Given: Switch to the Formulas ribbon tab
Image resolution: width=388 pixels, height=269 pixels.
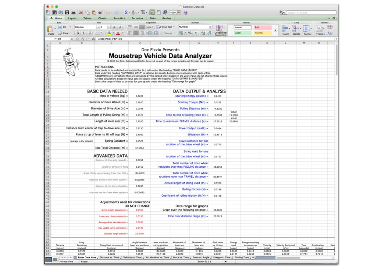Looking at the screenshot, I should pyautogui.click(x=137, y=18).
